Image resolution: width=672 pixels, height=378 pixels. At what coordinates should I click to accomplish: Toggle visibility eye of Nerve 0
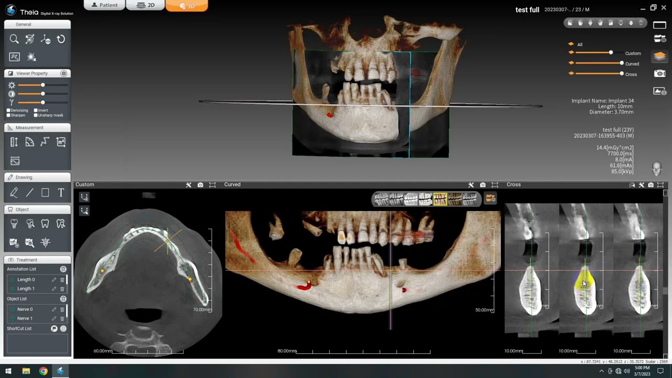click(13, 310)
